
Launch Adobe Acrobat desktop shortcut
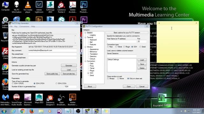[73, 7]
